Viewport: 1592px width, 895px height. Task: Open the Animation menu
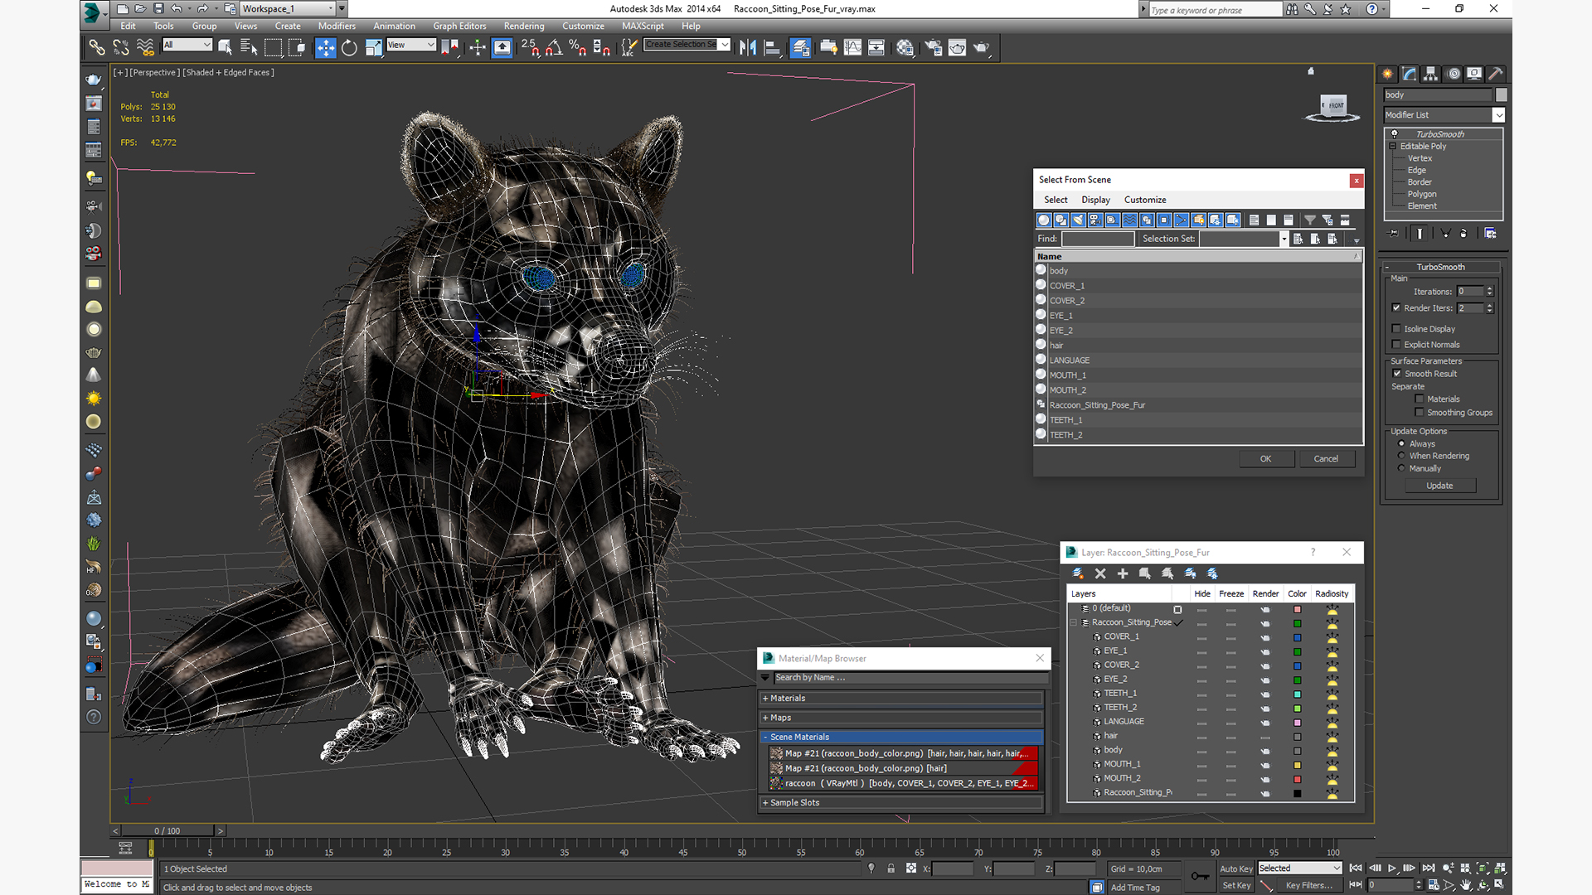click(394, 26)
